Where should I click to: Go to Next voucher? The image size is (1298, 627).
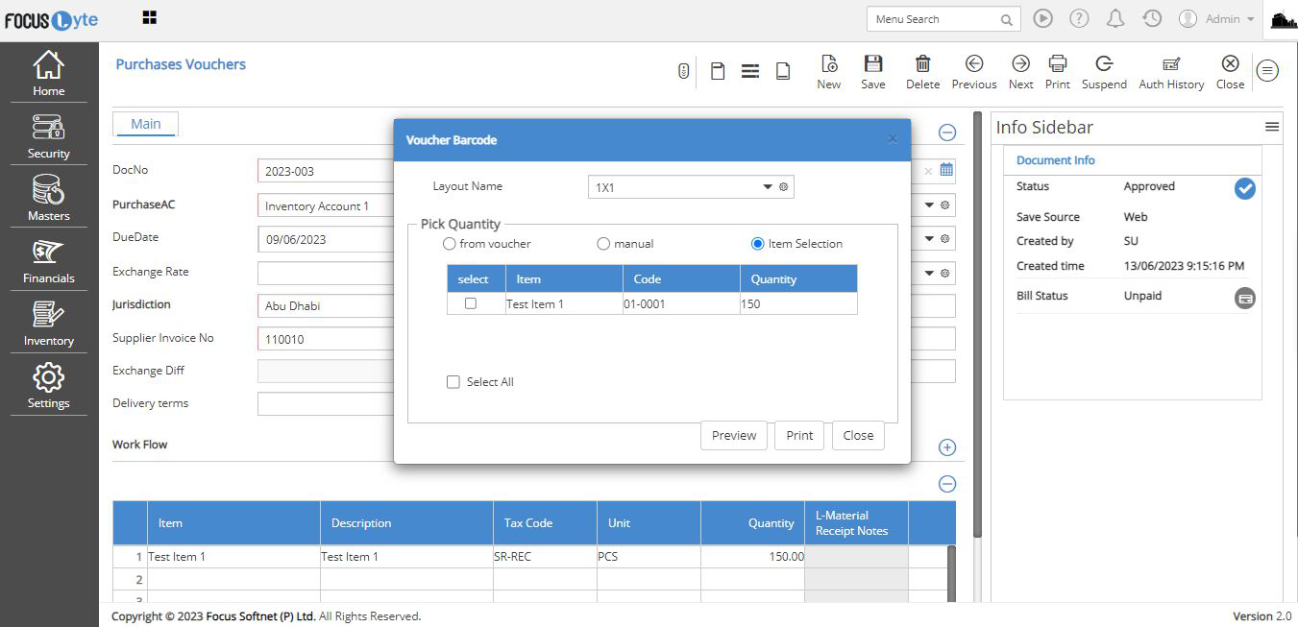pyautogui.click(x=1020, y=72)
